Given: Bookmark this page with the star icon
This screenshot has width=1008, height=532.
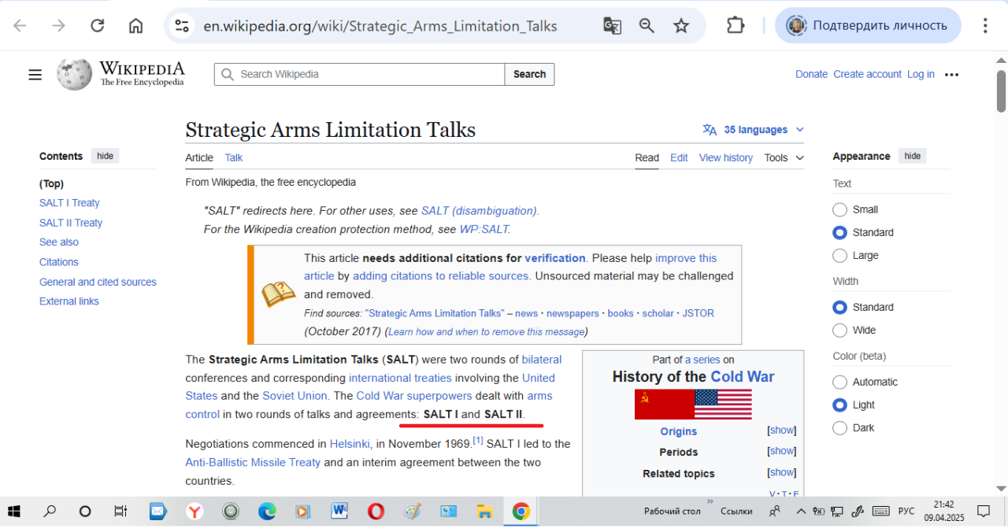Looking at the screenshot, I should tap(681, 26).
